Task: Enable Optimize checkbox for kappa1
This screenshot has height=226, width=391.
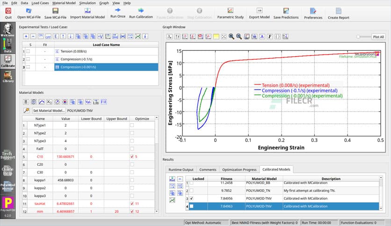Action: [x=132, y=180]
